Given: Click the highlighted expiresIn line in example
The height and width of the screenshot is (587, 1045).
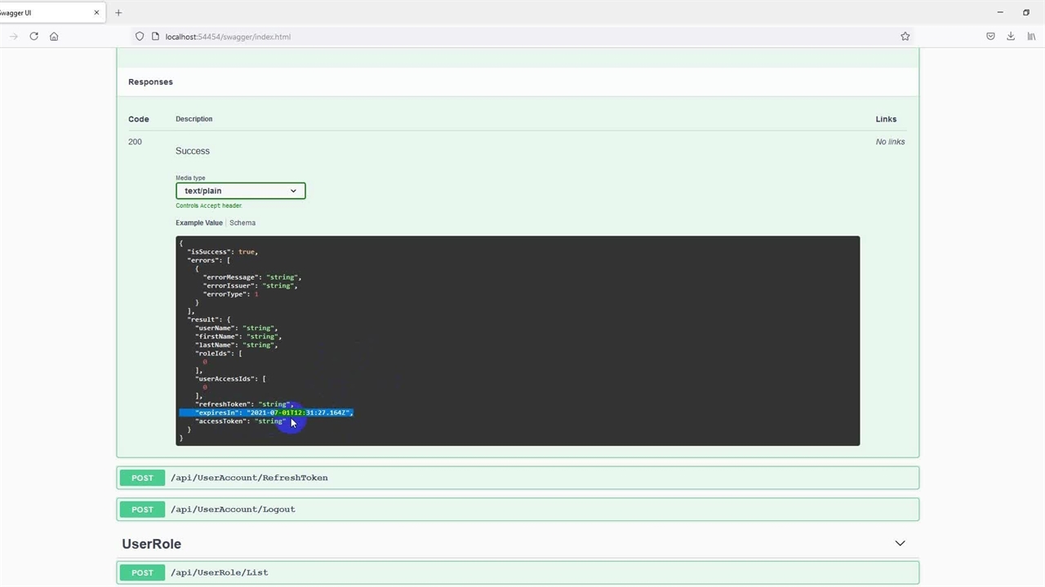Looking at the screenshot, I should pyautogui.click(x=266, y=413).
